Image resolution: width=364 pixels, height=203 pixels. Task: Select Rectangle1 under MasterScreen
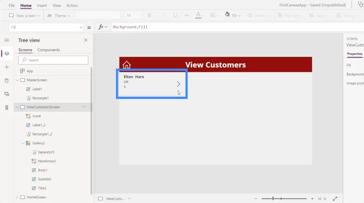point(40,98)
